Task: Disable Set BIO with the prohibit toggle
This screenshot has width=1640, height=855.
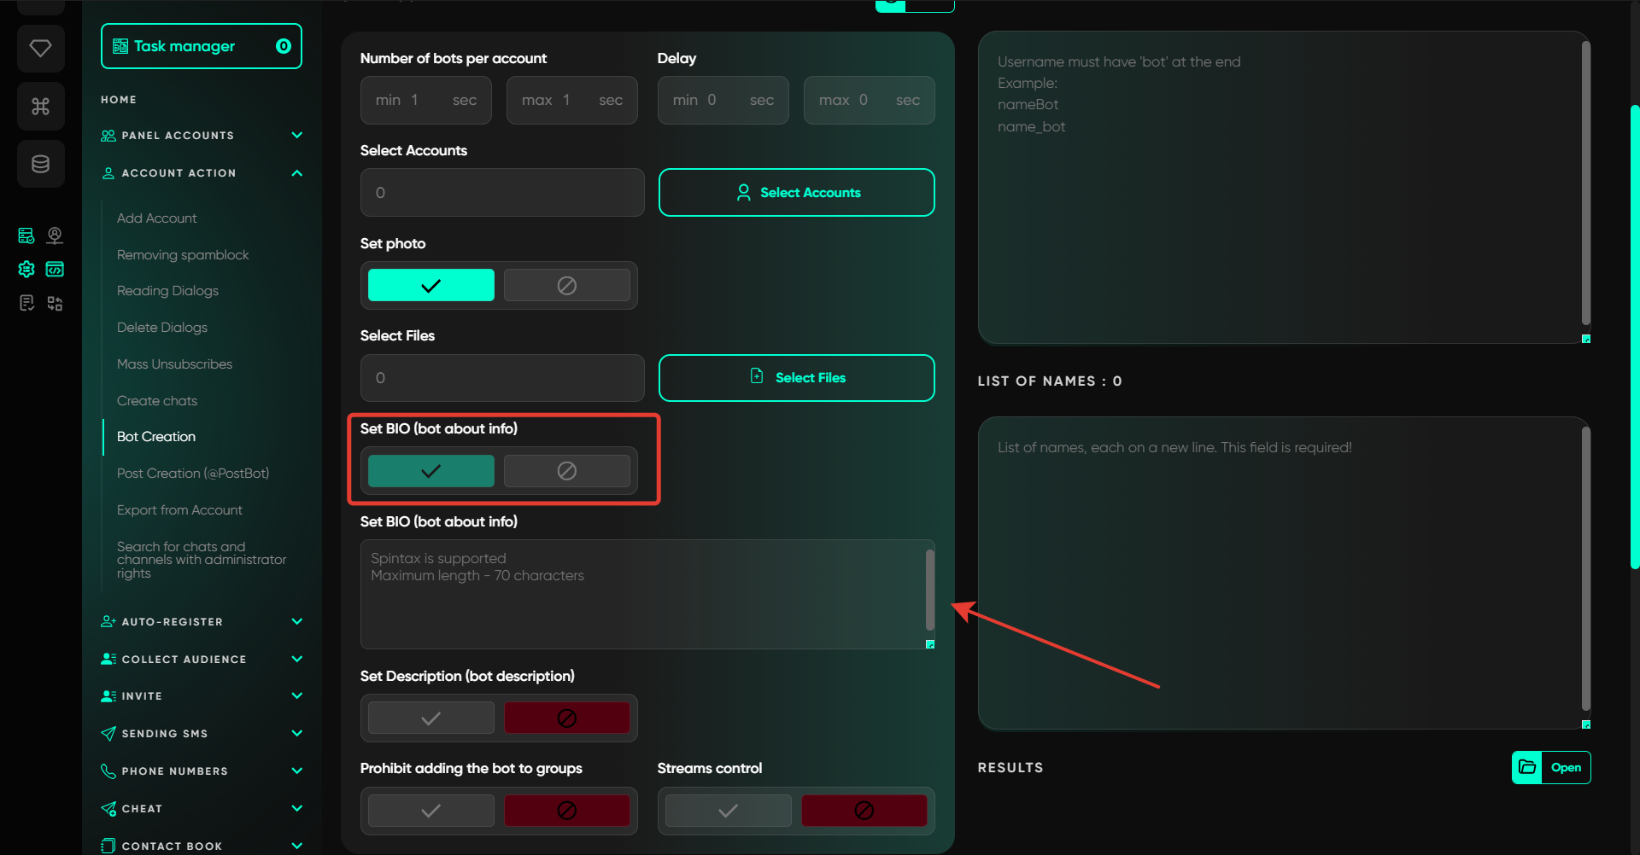Action: point(566,471)
